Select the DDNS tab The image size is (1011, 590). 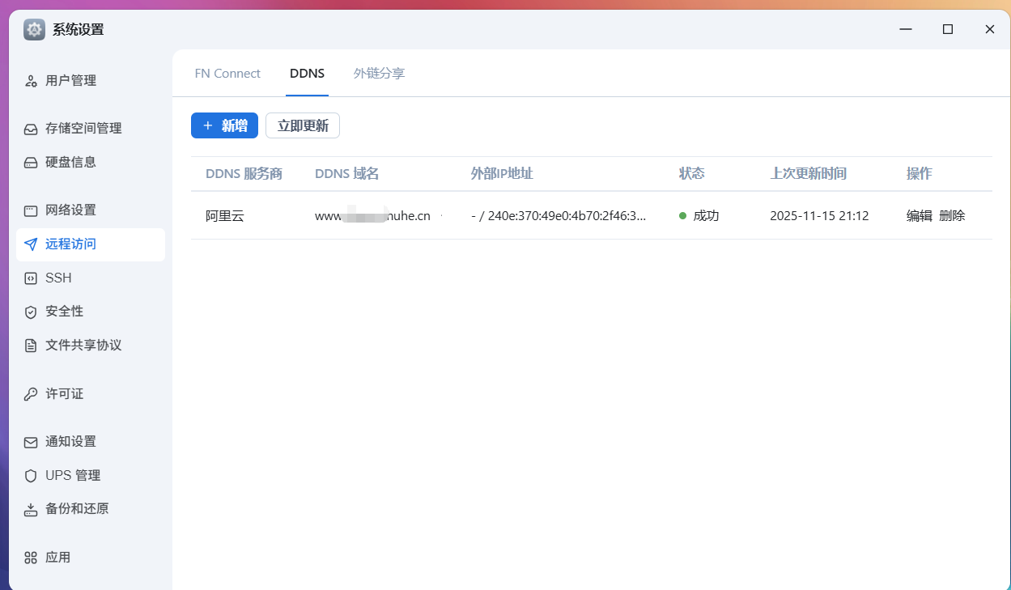coord(307,74)
